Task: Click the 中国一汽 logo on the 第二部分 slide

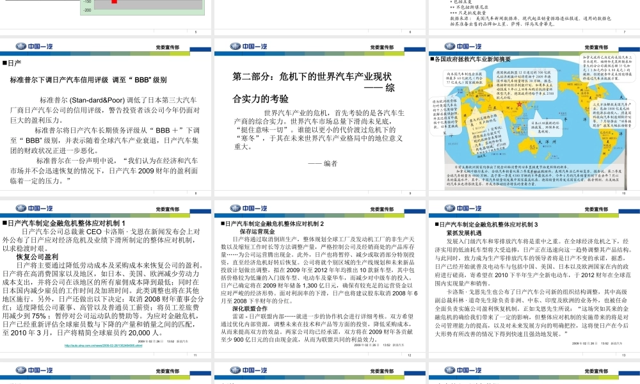Action: (248, 46)
